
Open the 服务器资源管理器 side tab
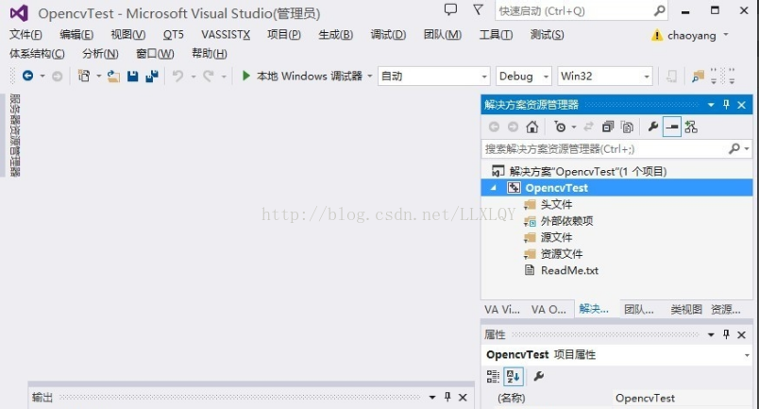14,135
